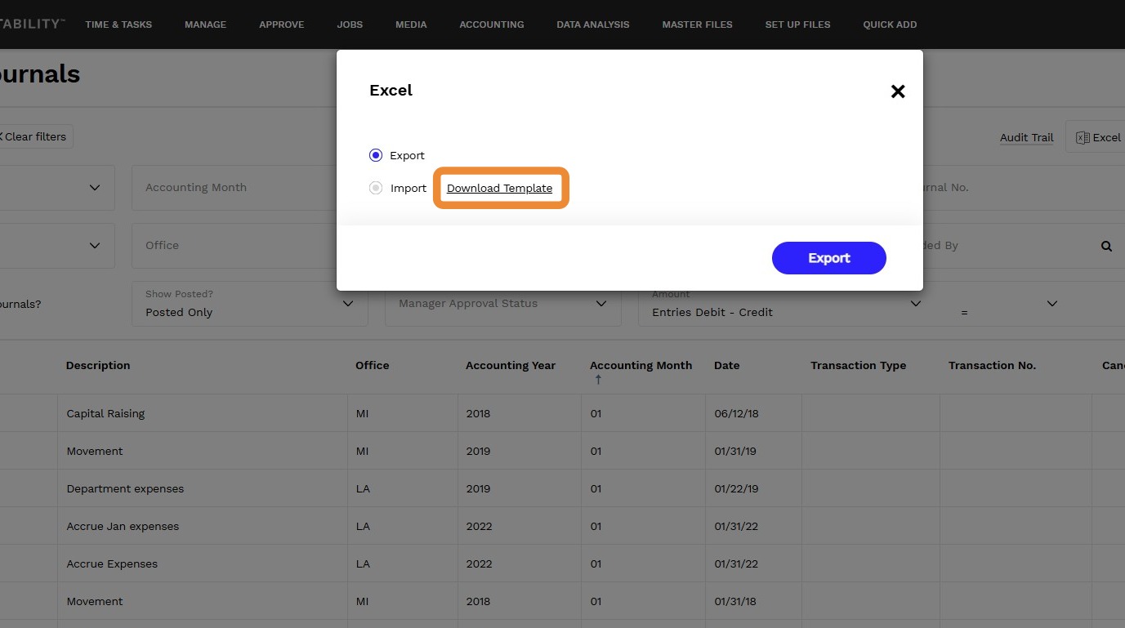The width and height of the screenshot is (1125, 628).
Task: Open the MASTER FILES menu
Action: click(698, 24)
